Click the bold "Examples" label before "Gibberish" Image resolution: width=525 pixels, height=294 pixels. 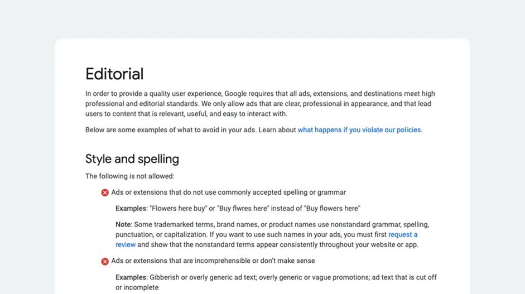[x=131, y=277]
